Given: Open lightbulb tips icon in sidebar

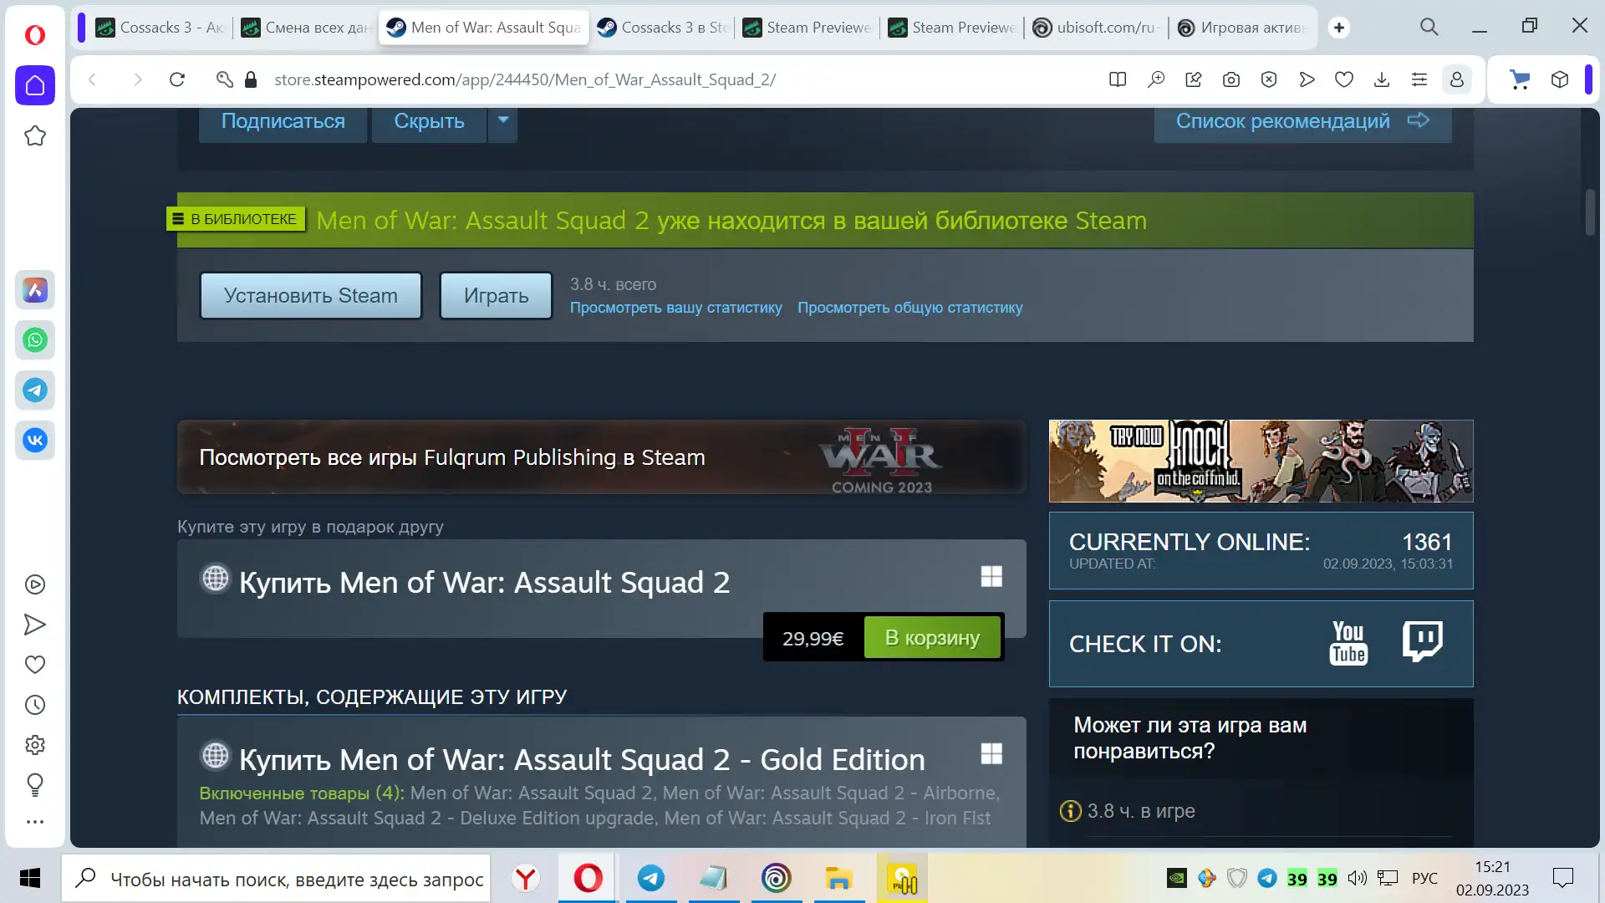Looking at the screenshot, I should [35, 784].
